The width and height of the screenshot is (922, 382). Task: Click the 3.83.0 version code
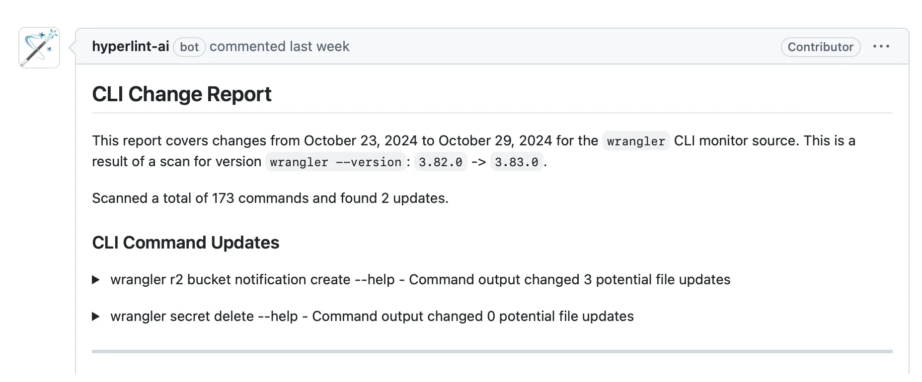pyautogui.click(x=517, y=162)
